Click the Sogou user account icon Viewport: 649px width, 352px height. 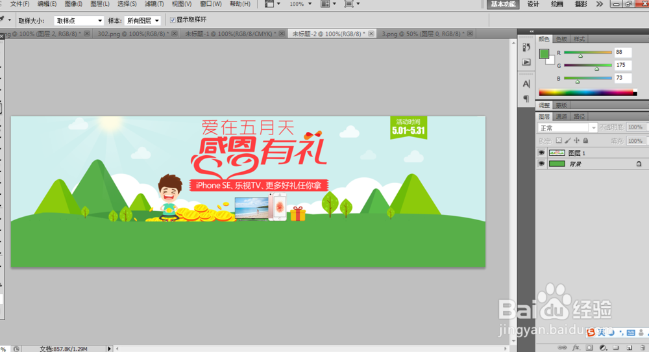coord(641,333)
